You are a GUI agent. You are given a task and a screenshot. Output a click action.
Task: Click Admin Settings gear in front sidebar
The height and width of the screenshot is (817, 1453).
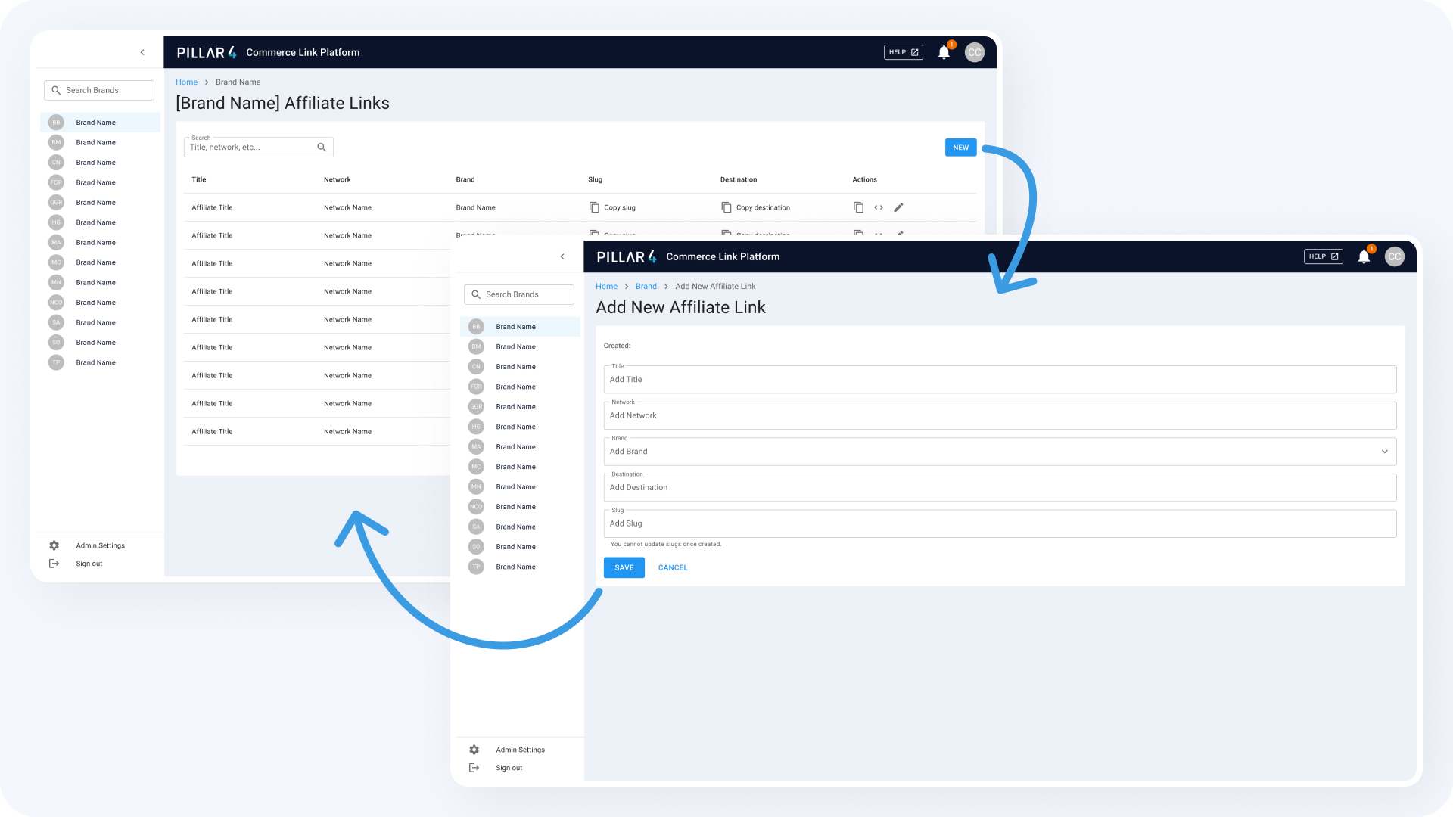(x=474, y=750)
